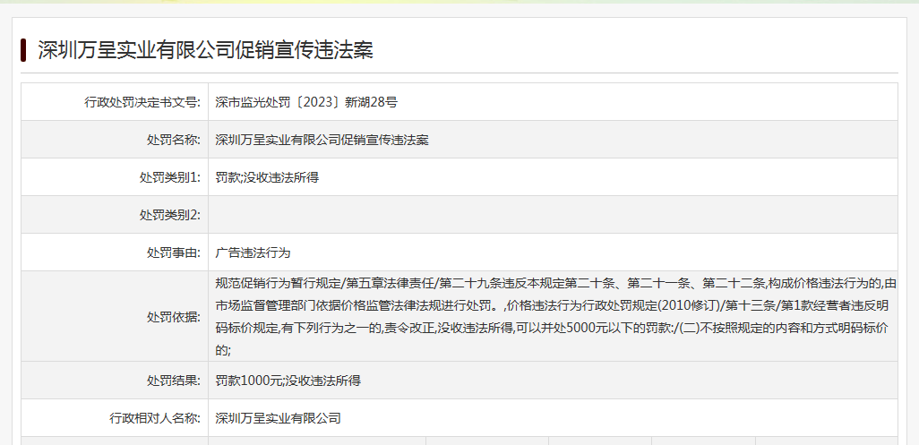Select the 处罚类别2 label
This screenshot has height=445, width=919.
(170, 215)
